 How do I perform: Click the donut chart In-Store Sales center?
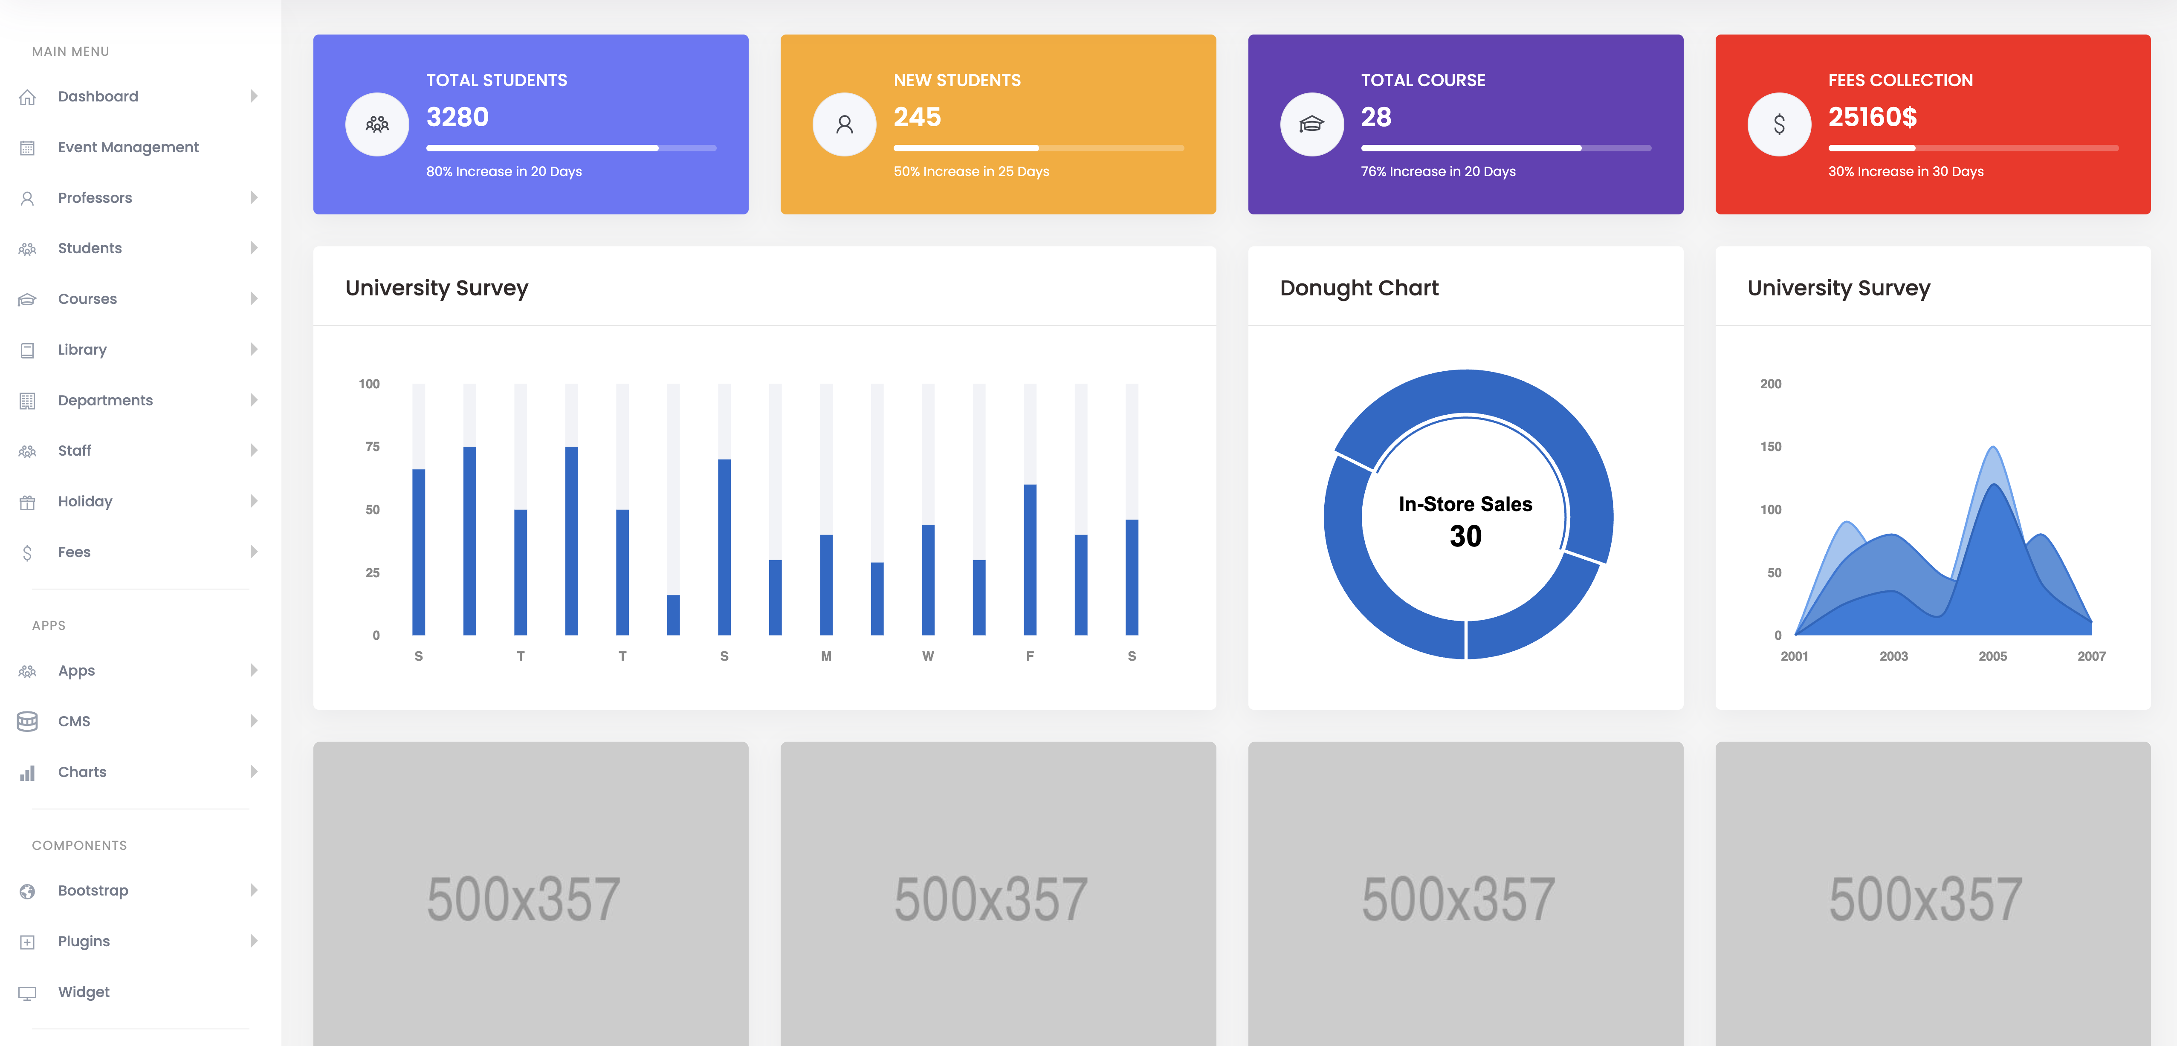click(1465, 520)
